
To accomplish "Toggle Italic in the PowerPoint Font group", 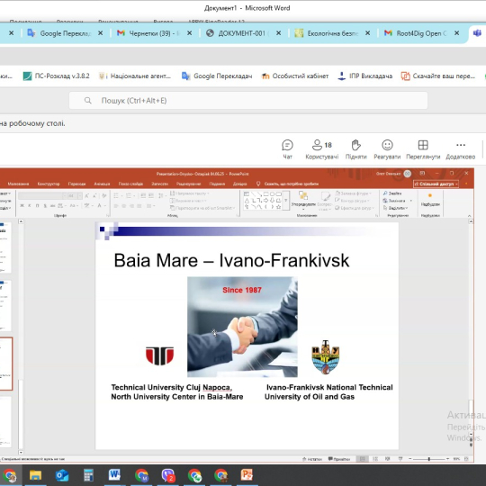I will 30,206.
